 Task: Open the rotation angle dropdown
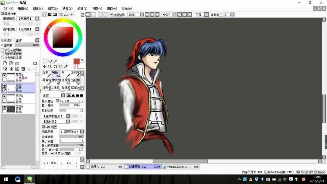click(x=174, y=15)
